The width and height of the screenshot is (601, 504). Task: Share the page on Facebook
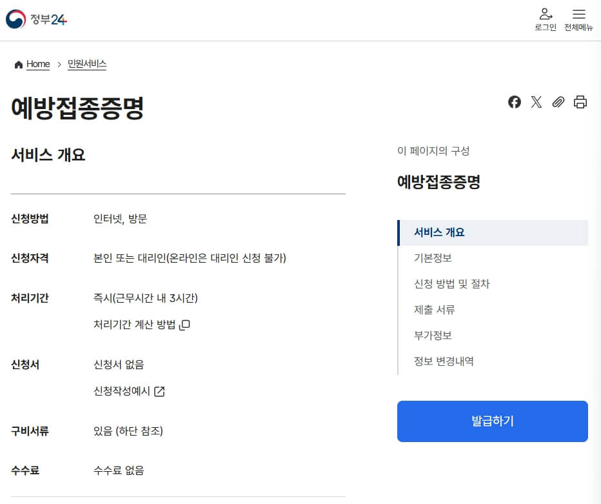pyautogui.click(x=514, y=102)
